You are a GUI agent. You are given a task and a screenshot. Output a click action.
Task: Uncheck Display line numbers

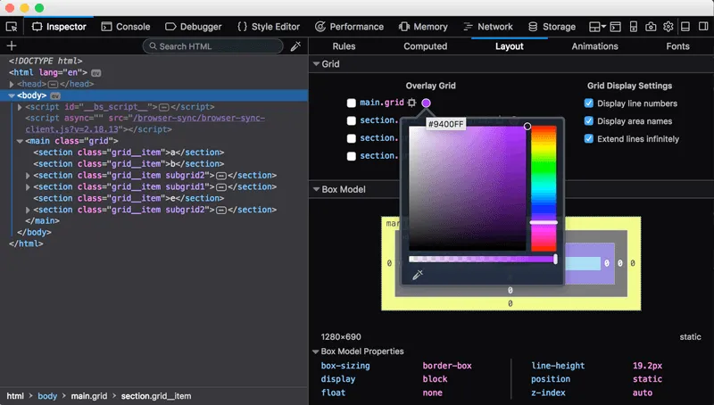(589, 103)
